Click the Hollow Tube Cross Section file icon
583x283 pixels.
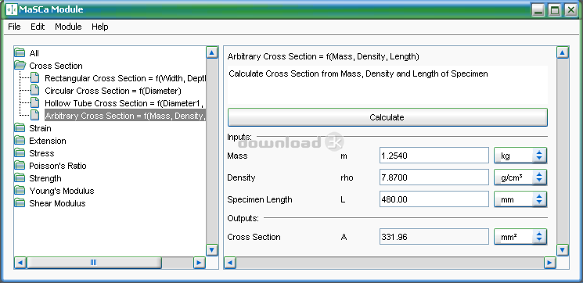34,103
